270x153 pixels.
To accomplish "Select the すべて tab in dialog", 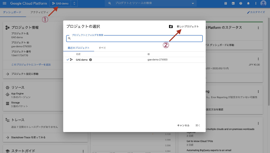I will pos(102,48).
